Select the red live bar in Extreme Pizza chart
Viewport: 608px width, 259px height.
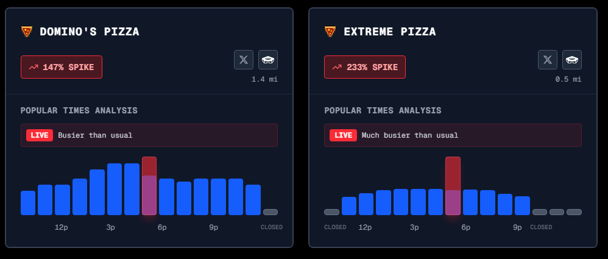[x=453, y=186]
